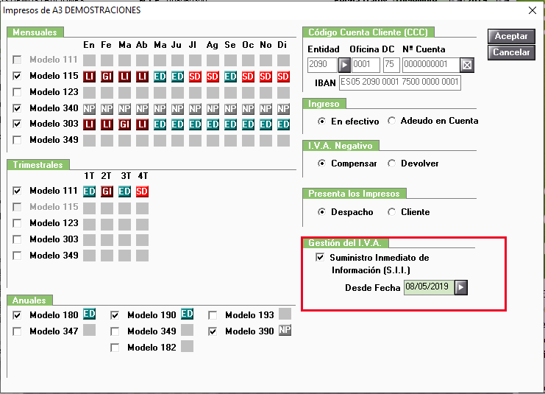This screenshot has width=545, height=394.
Task: Uncheck monthly Modelo 115 checkbox
Action: 17,76
